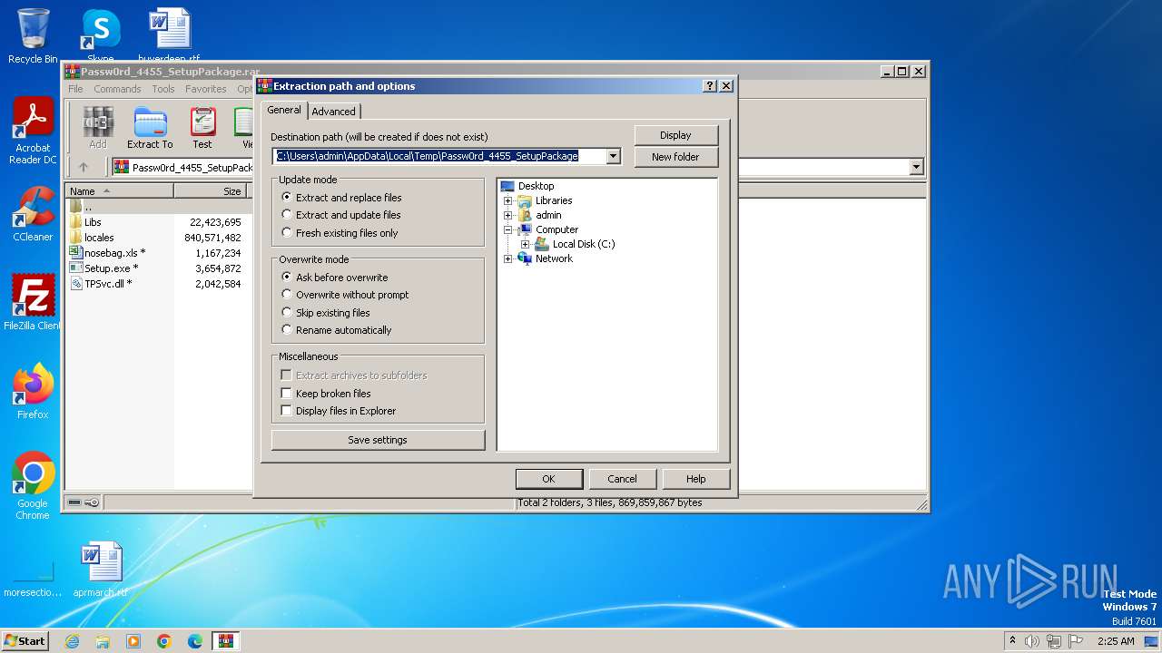1162x653 pixels.
Task: Click WinRAR taskbar button
Action: pyautogui.click(x=226, y=641)
